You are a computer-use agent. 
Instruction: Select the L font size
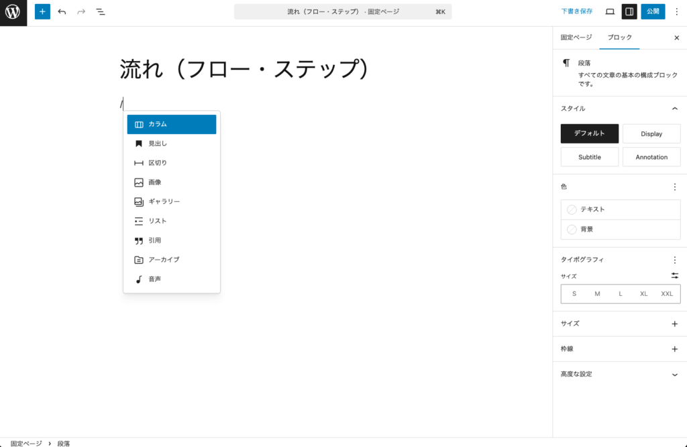(x=621, y=293)
